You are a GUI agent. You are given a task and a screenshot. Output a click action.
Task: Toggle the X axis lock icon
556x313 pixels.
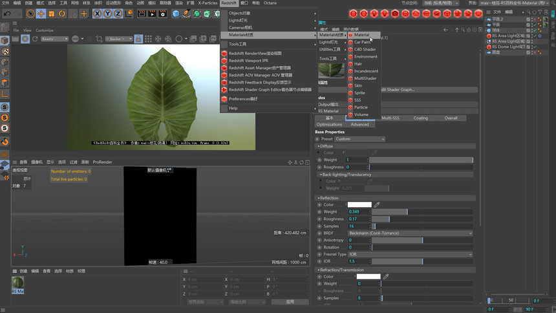tap(97, 14)
